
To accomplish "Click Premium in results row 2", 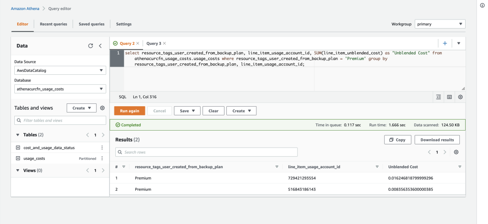I will pos(143,189).
